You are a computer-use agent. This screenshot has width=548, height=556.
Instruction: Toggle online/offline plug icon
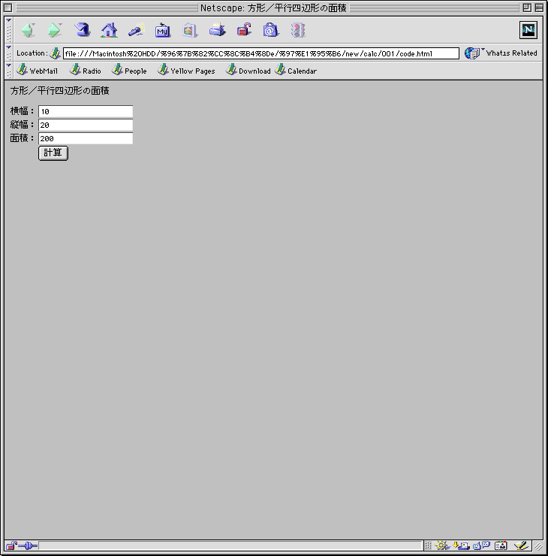[x=29, y=545]
